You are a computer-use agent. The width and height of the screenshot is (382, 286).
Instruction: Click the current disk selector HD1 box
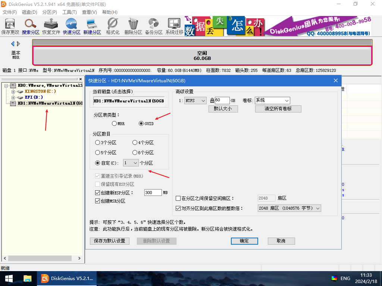(129, 101)
